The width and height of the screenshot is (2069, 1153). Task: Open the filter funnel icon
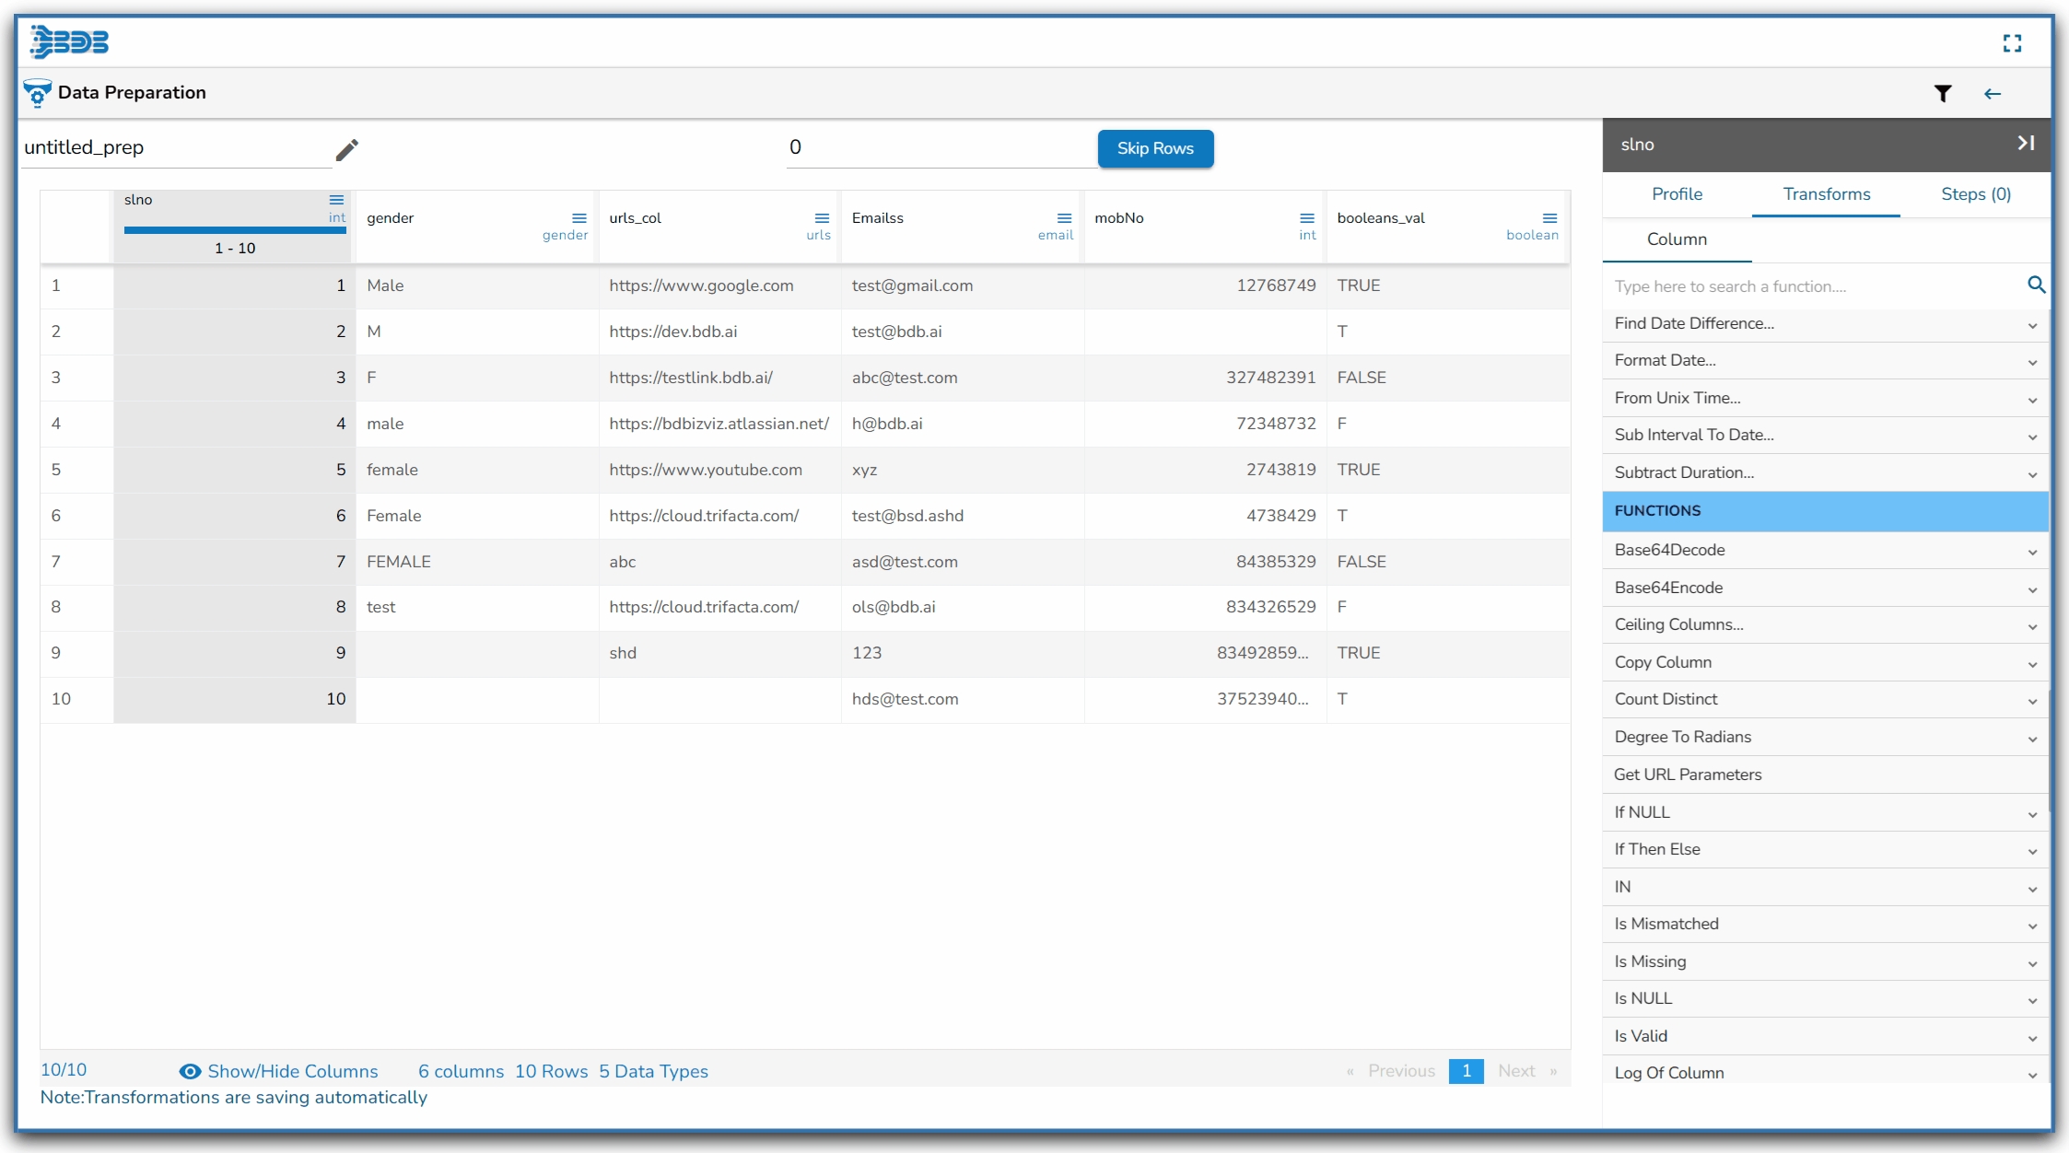coord(1943,93)
